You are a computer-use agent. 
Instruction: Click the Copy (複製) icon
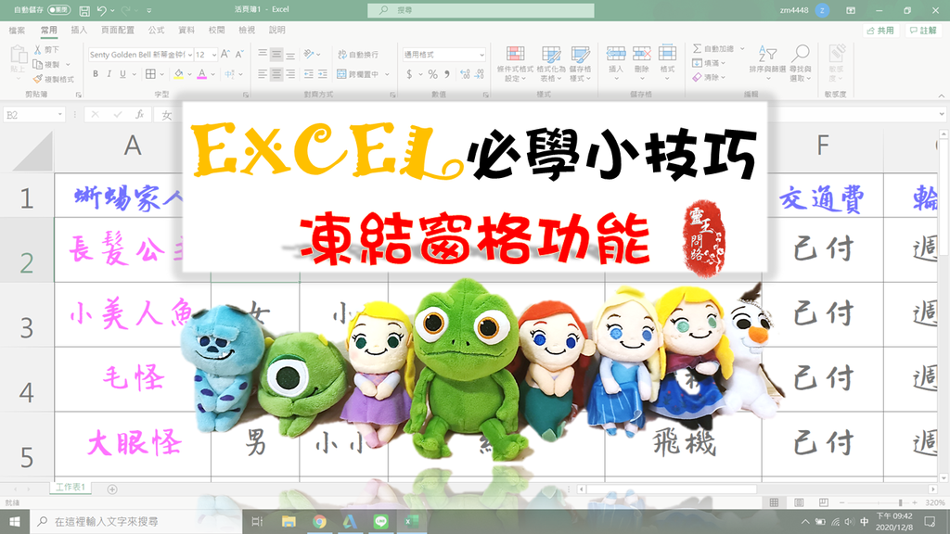click(x=37, y=64)
